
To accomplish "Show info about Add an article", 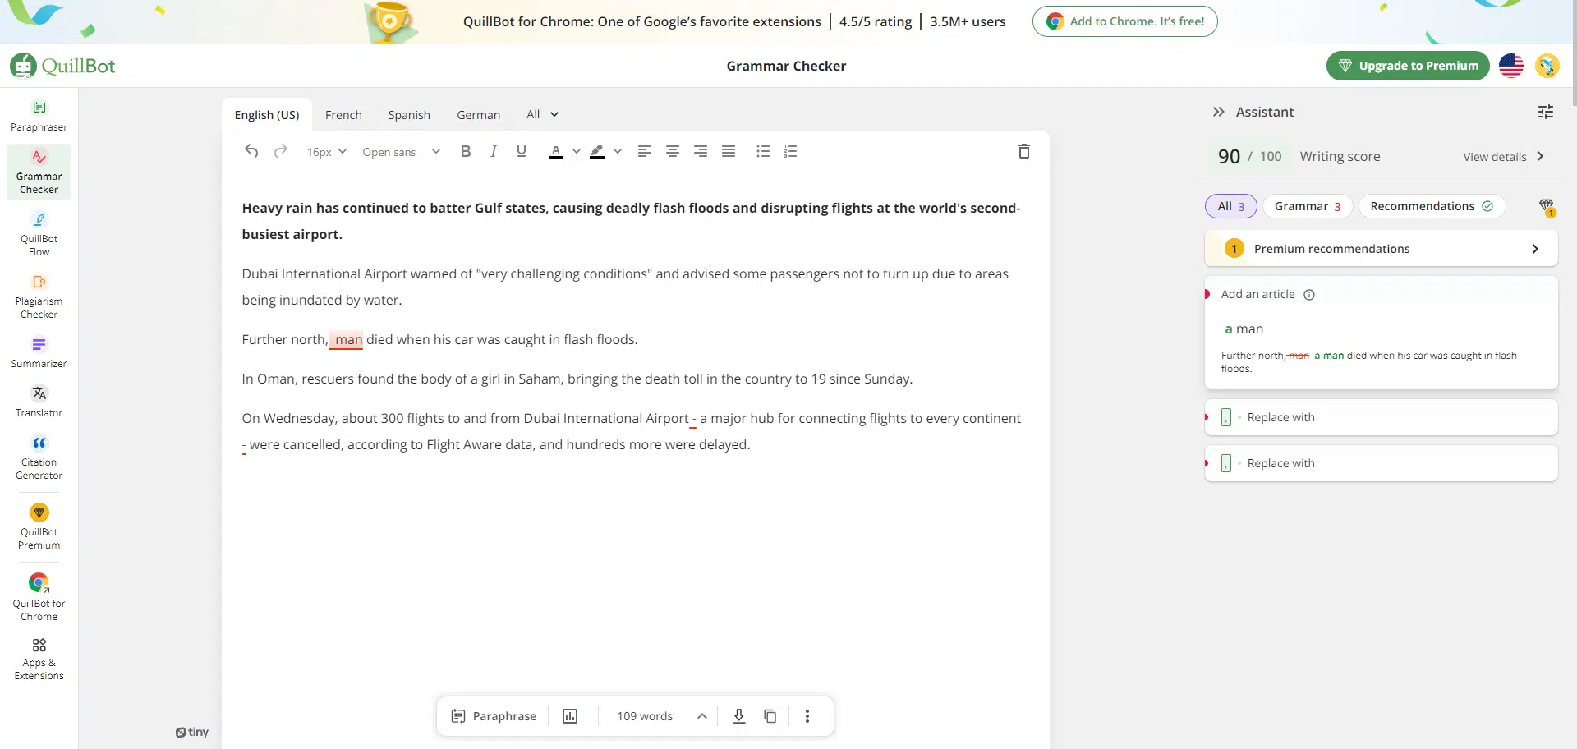I will [x=1309, y=295].
